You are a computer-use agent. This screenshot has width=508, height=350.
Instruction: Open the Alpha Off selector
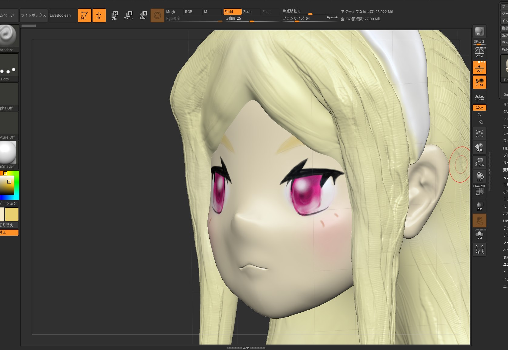click(9, 97)
